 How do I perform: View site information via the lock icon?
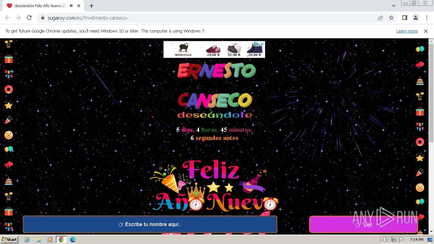click(x=43, y=18)
